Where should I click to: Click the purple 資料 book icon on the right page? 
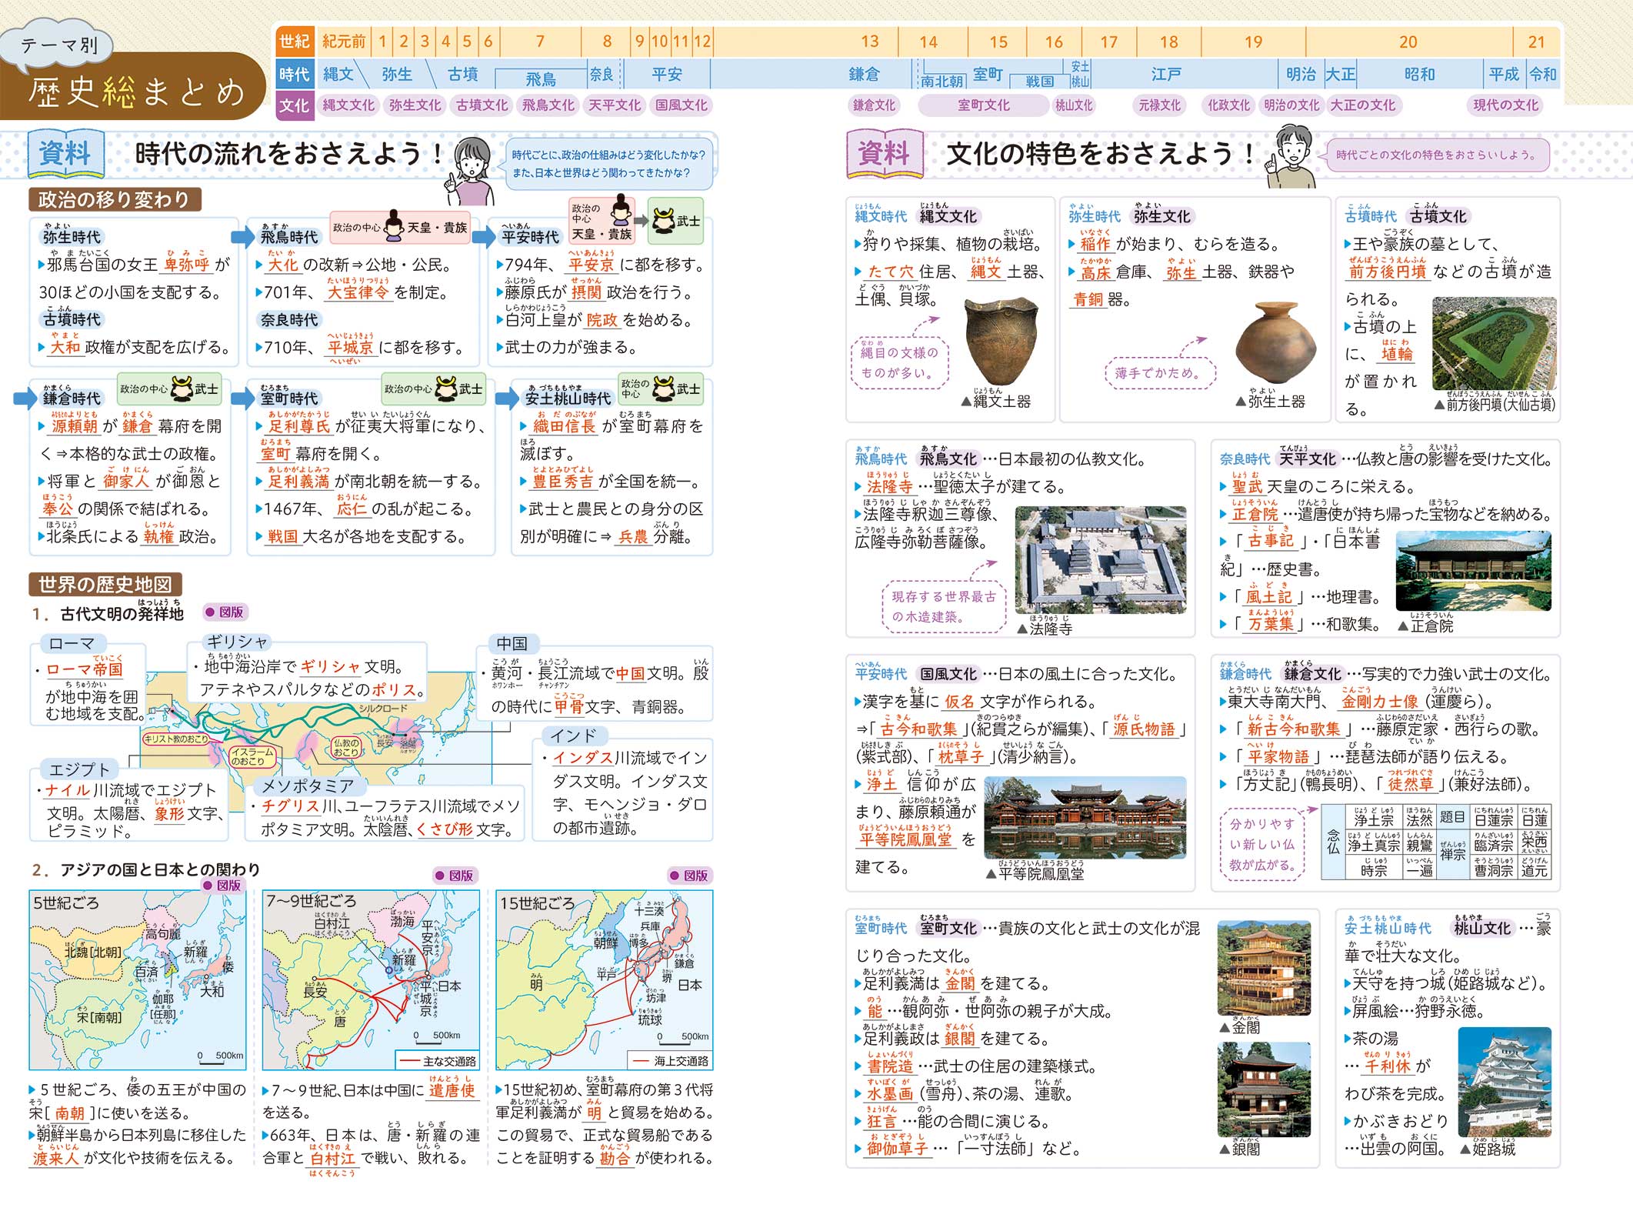(x=884, y=155)
